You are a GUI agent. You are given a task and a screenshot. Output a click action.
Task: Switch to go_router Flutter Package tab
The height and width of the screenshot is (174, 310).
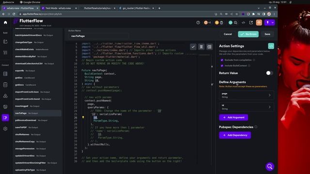137,8
